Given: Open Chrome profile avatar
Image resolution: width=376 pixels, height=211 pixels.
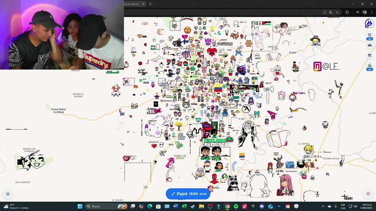Looking at the screenshot, I should click(365, 12).
